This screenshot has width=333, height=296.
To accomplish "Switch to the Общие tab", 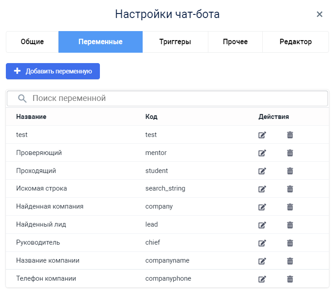I will click(x=32, y=42).
